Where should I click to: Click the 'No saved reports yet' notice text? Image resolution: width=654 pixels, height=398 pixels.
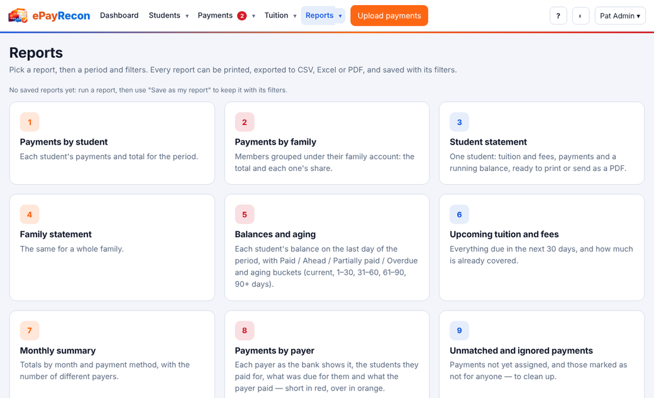point(148,90)
